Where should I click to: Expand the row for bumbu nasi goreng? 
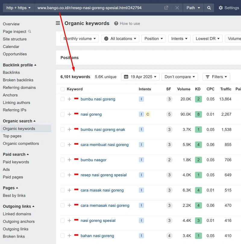tap(69, 99)
